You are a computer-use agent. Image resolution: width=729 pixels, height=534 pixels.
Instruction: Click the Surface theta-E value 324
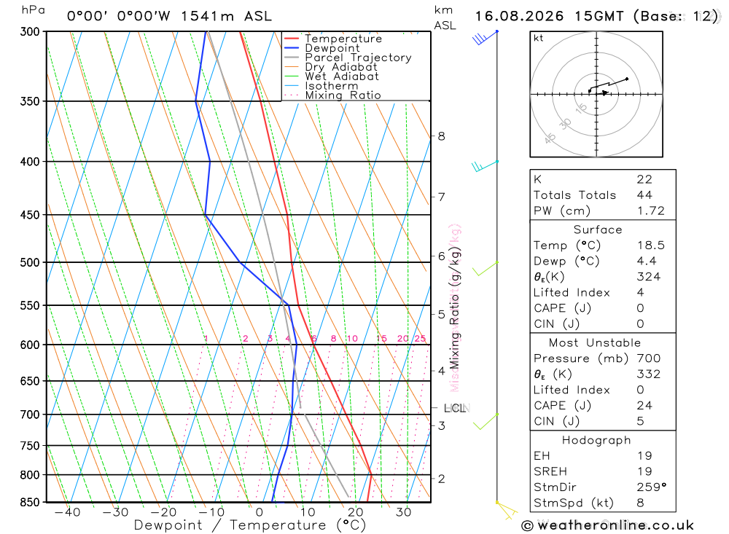(649, 277)
